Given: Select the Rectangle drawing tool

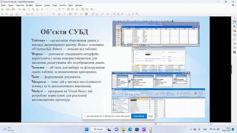Looking at the screenshot, I should 27,14.
